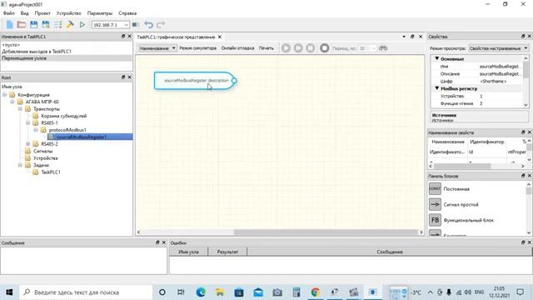Collapse the Конфигурация tree node

[x=4, y=94]
